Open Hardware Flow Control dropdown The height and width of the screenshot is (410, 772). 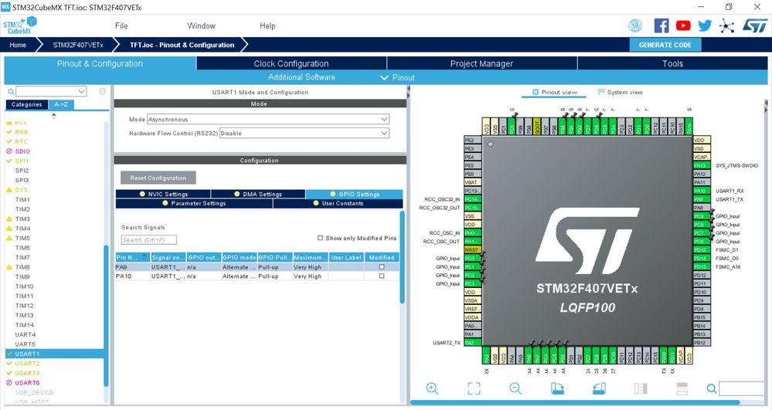tap(304, 133)
